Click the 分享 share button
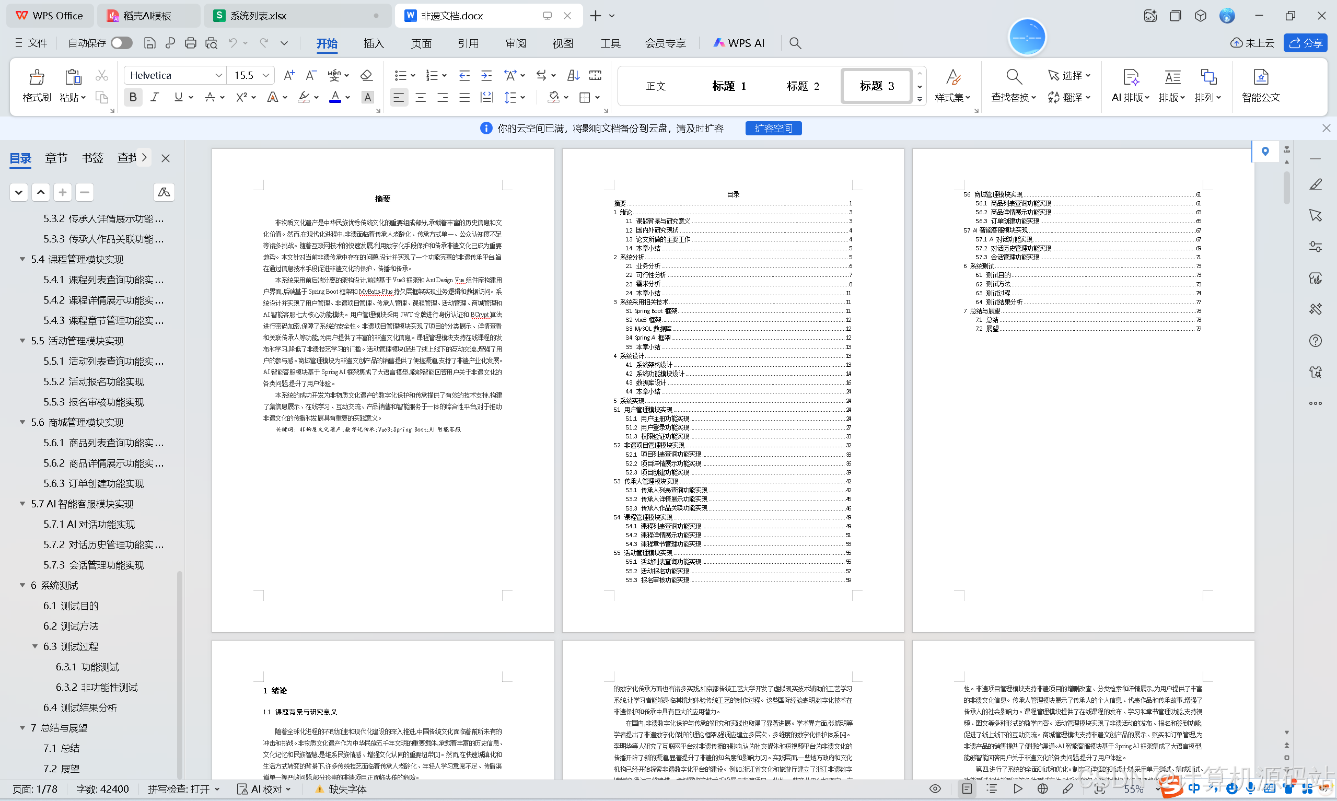 pos(1305,43)
